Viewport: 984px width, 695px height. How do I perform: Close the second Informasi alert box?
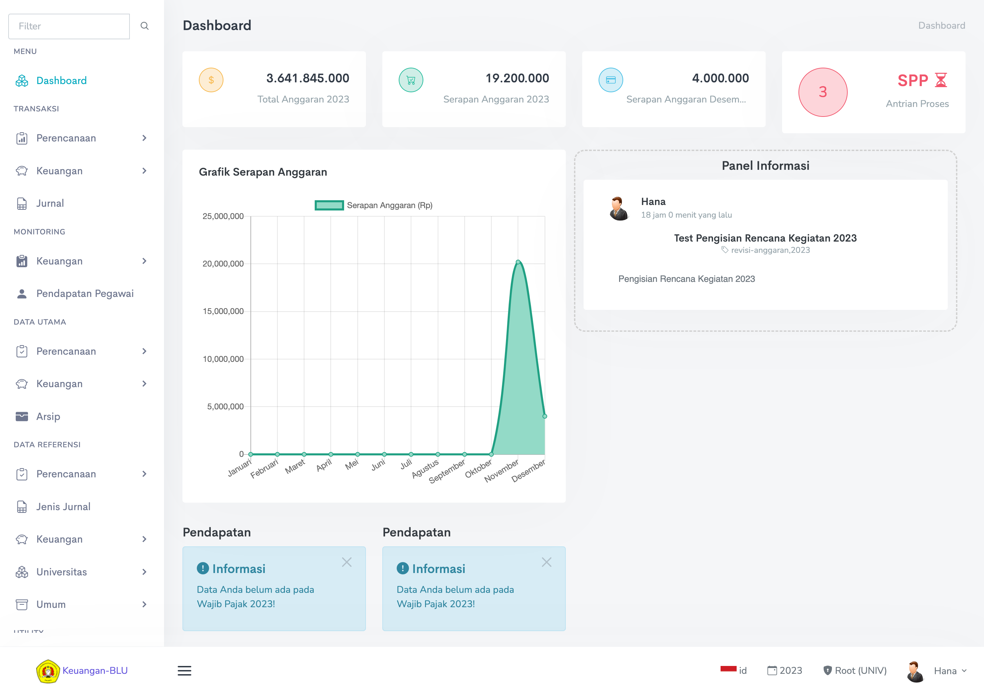(546, 562)
